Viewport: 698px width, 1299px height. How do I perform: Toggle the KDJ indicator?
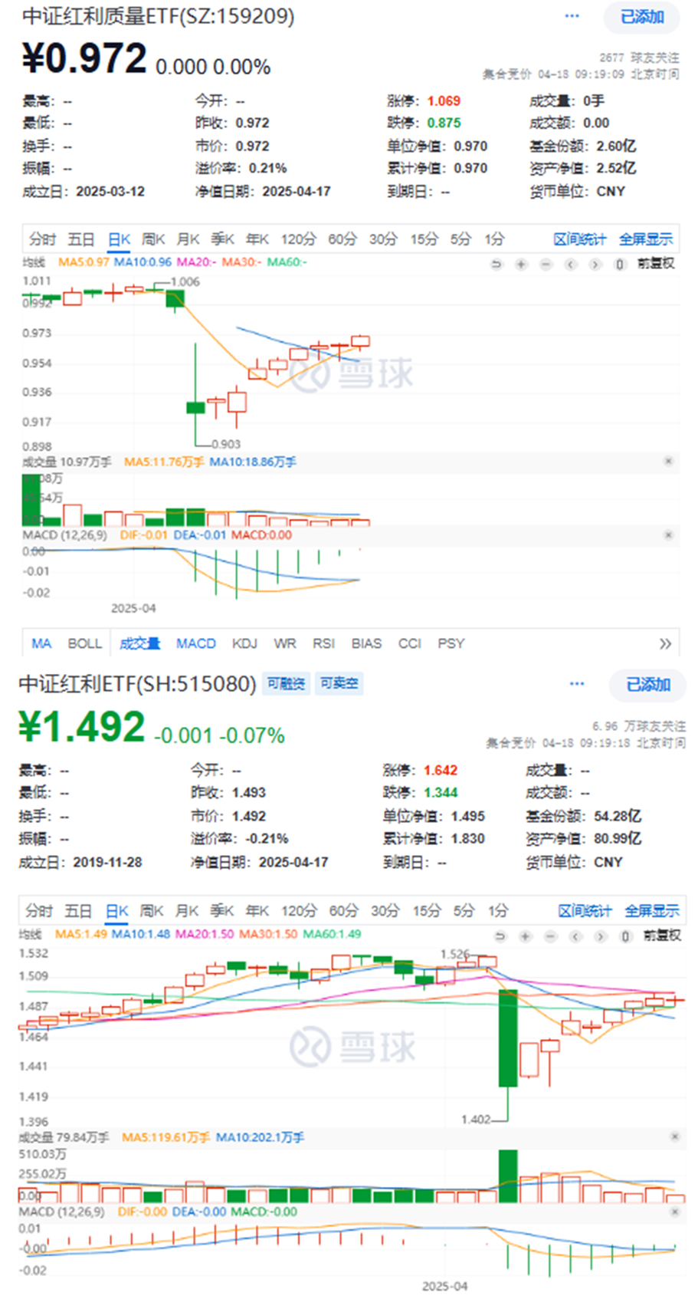[x=244, y=643]
